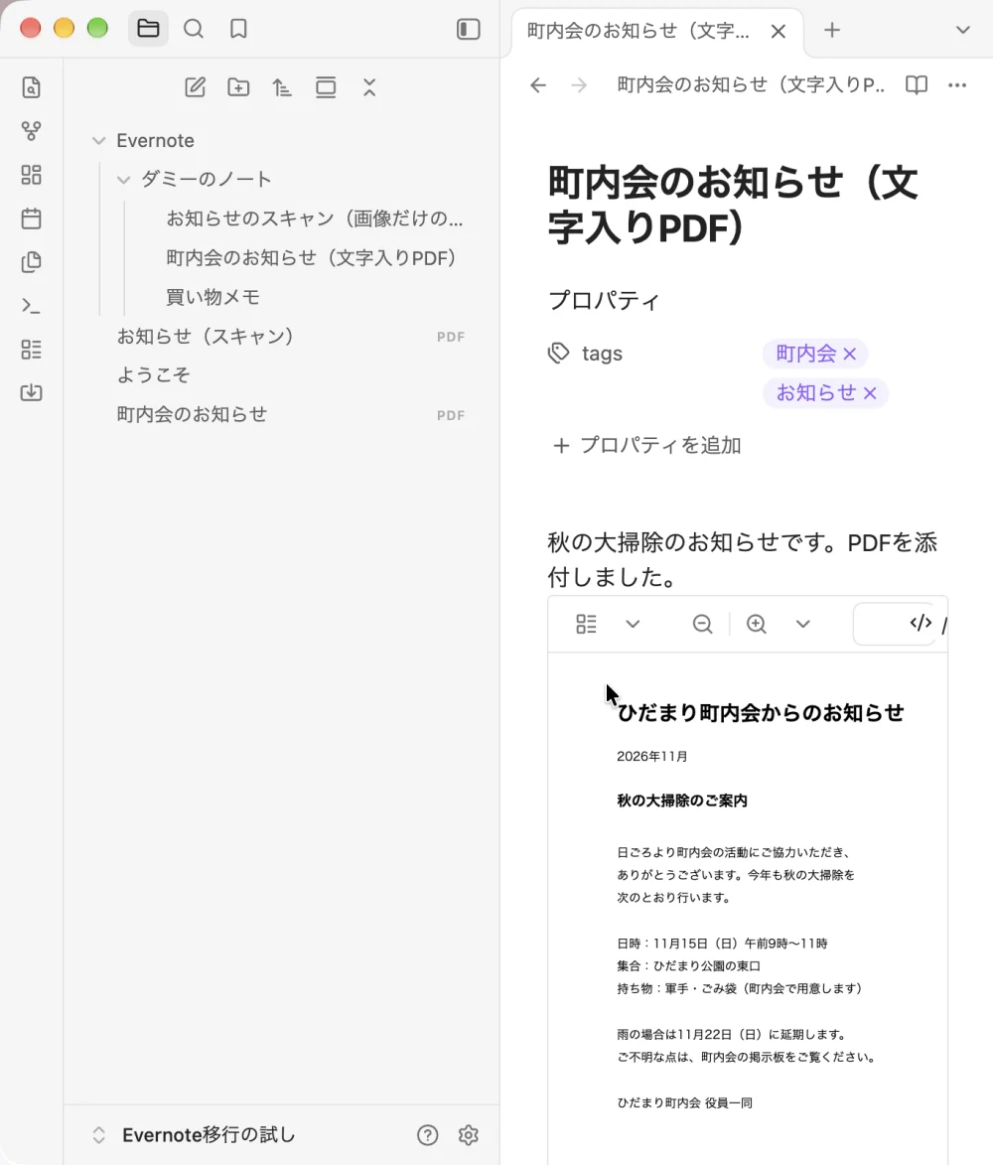
Task: Create a new folder icon
Action: (x=238, y=87)
